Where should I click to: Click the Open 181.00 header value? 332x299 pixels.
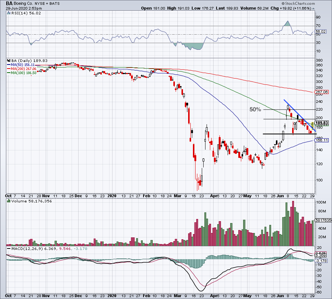click(153, 8)
